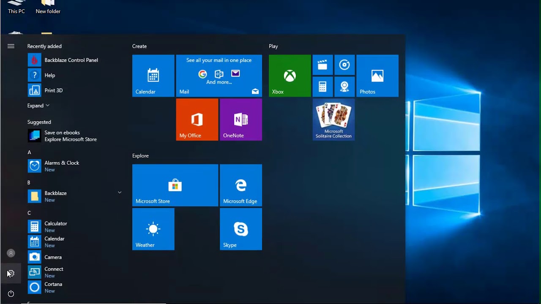Click the letter B index header
The image size is (541, 304).
(x=29, y=182)
